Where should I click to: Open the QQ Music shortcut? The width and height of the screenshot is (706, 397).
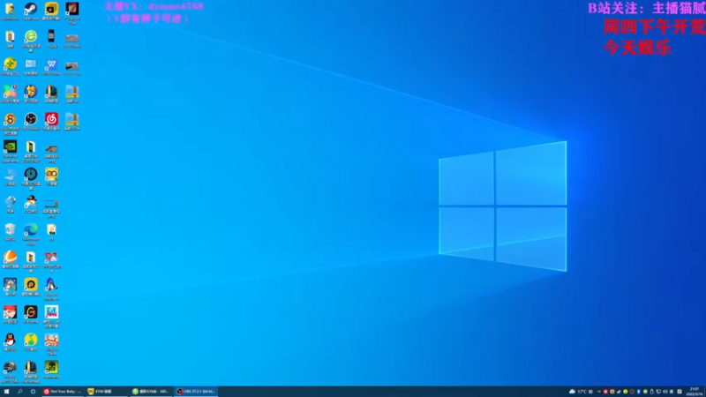point(31,342)
